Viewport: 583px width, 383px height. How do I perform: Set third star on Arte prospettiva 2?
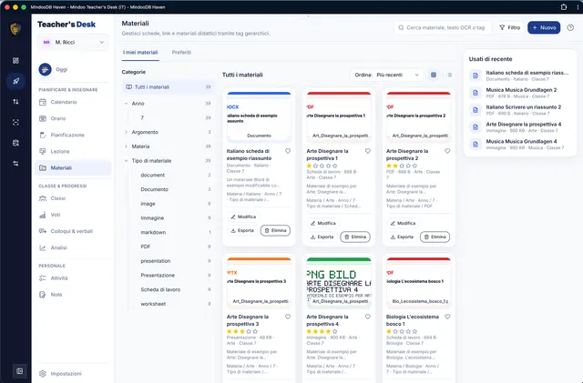(x=402, y=166)
